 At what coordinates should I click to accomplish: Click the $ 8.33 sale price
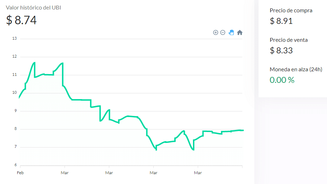coord(281,51)
